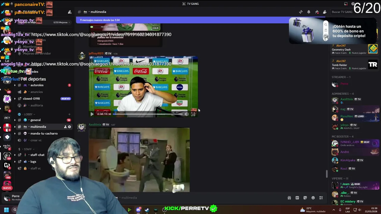Open server members icon near TV GANG name
The height and width of the screenshot is (214, 381).
coord(70,12)
